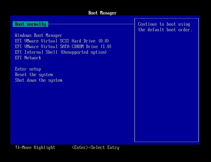Viewport: 211px width, 162px height.
Task: Select EFI VMware Virtual SATA CDROM Drive
Action: click(x=63, y=47)
